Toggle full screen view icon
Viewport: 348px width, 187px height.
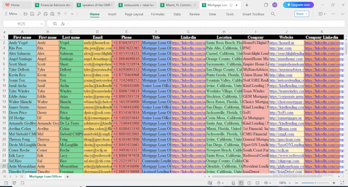(x=342, y=183)
